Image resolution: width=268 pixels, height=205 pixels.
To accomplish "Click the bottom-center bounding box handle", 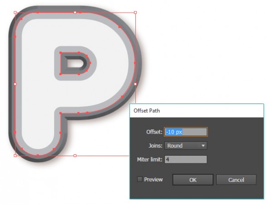I will pos(75,156).
